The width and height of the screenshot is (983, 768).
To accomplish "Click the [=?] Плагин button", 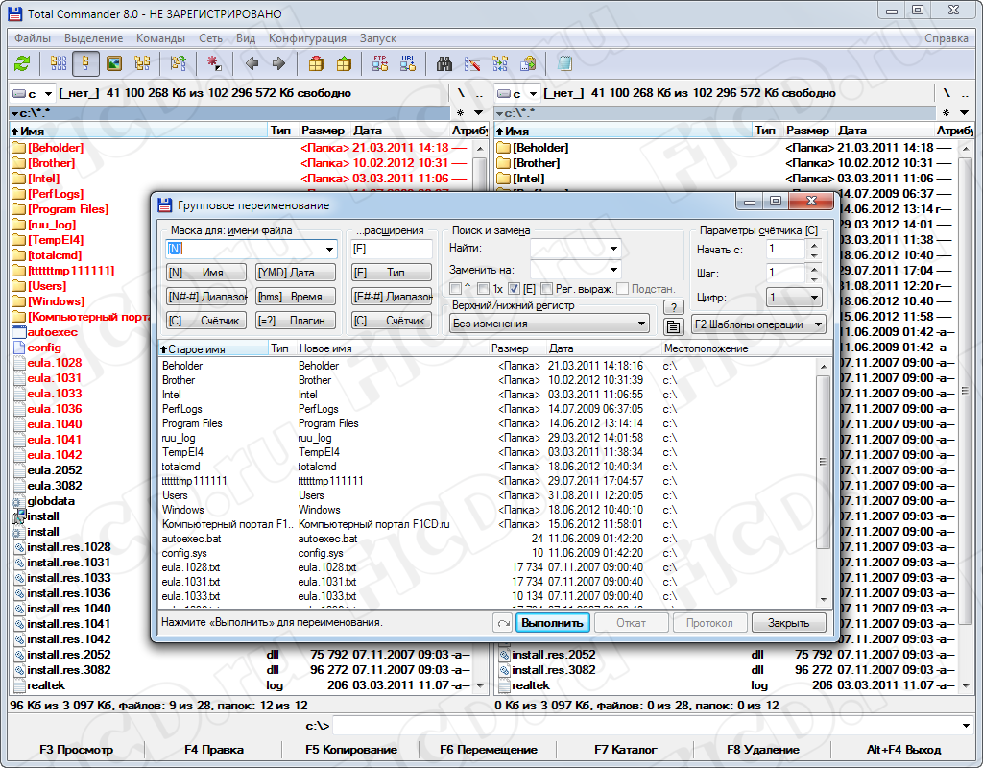I will 296,321.
